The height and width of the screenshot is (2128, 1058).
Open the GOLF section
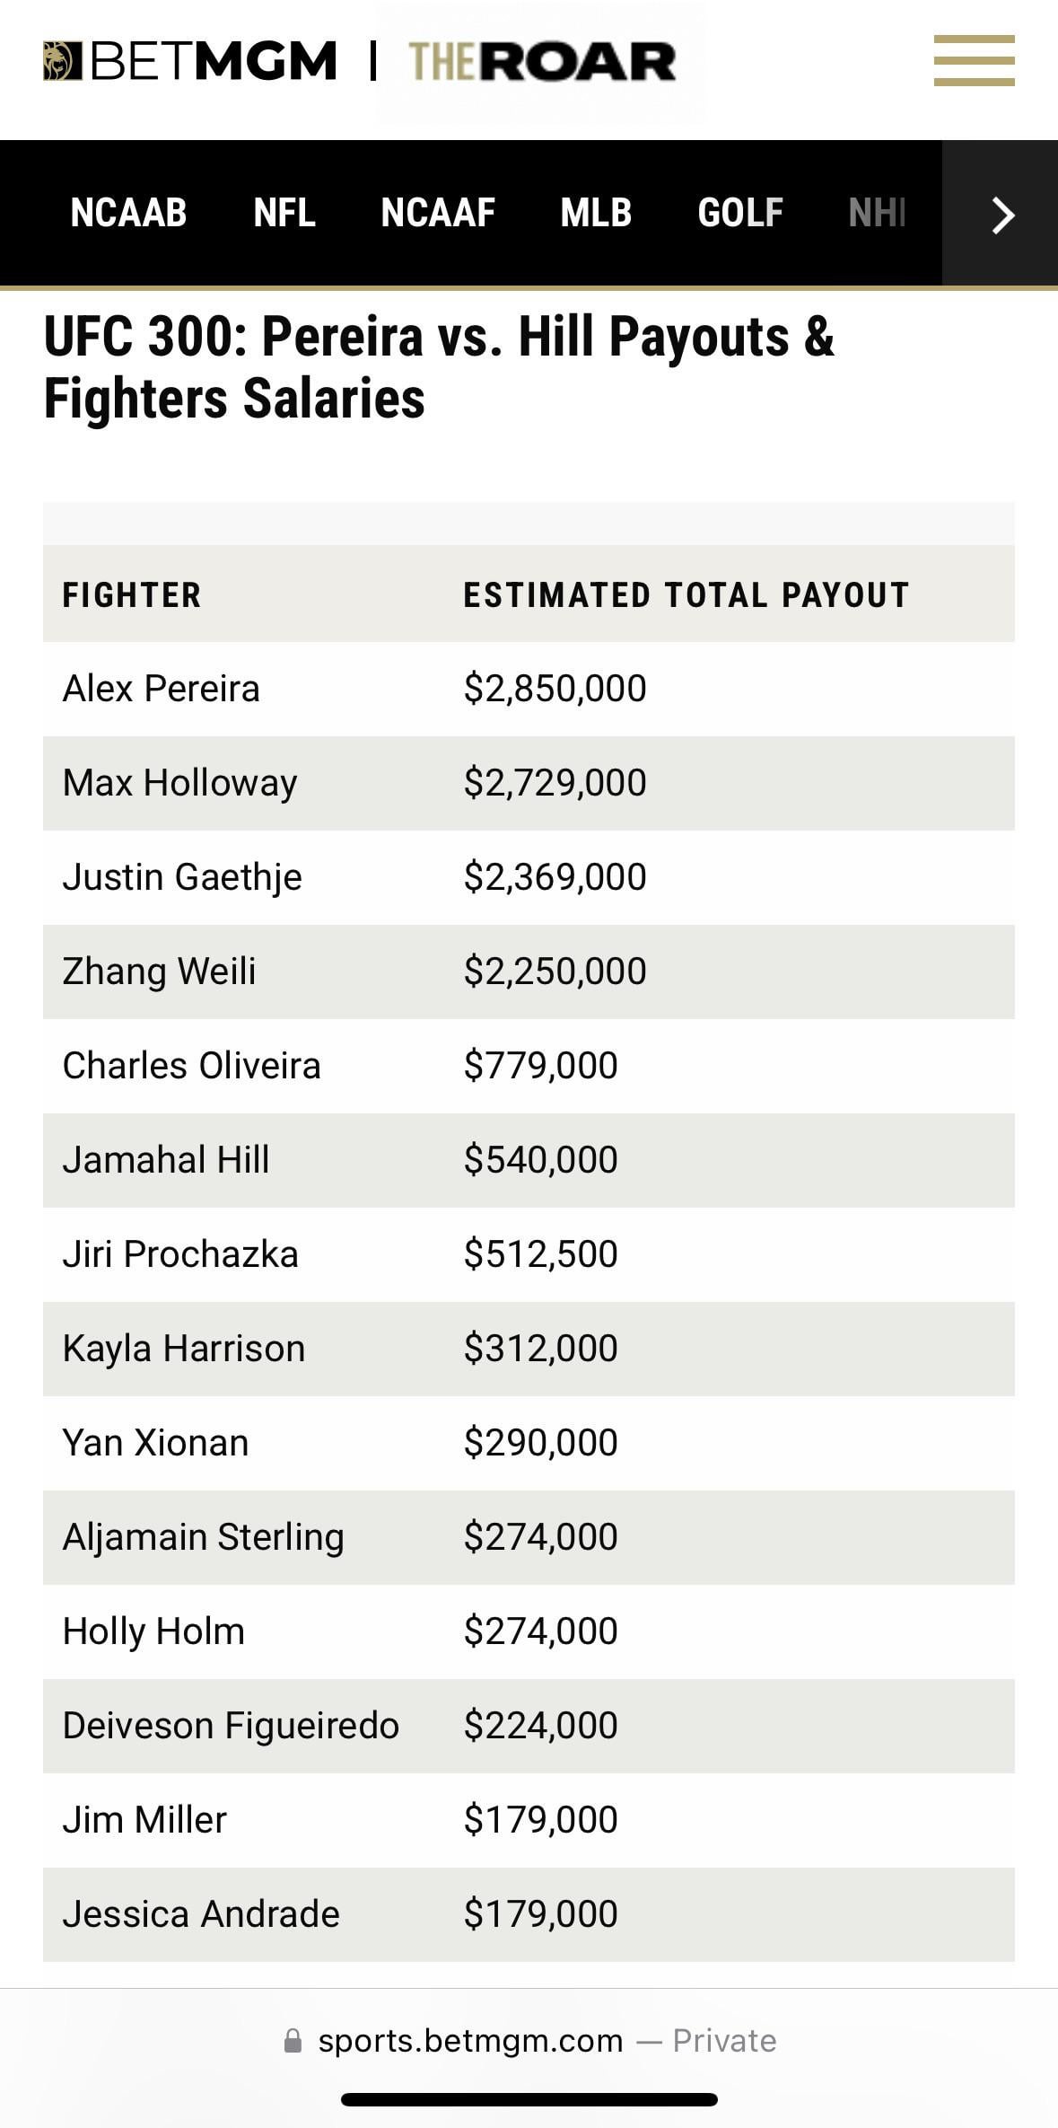click(x=739, y=213)
